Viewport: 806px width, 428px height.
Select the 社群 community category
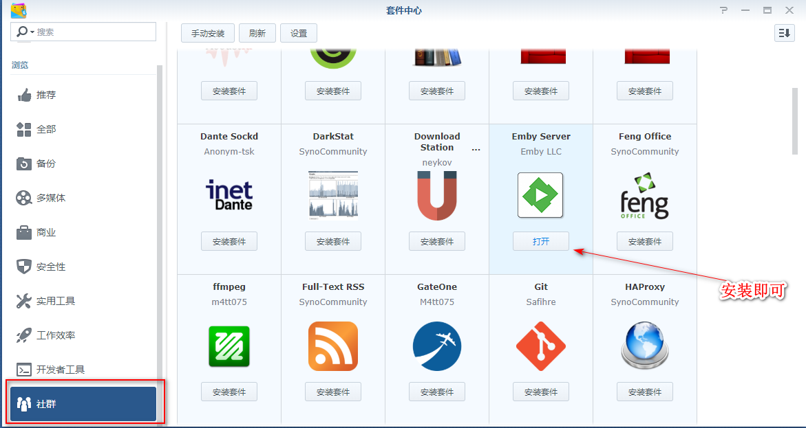(x=83, y=404)
